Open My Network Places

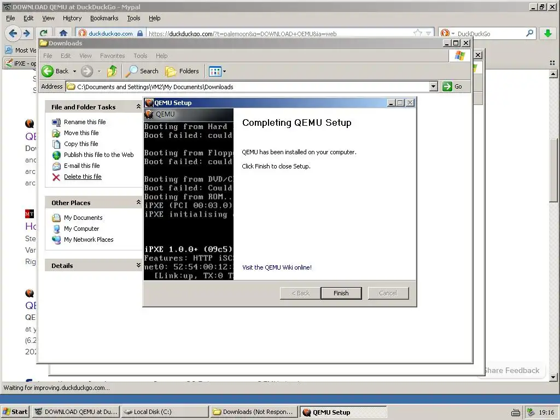[89, 240]
